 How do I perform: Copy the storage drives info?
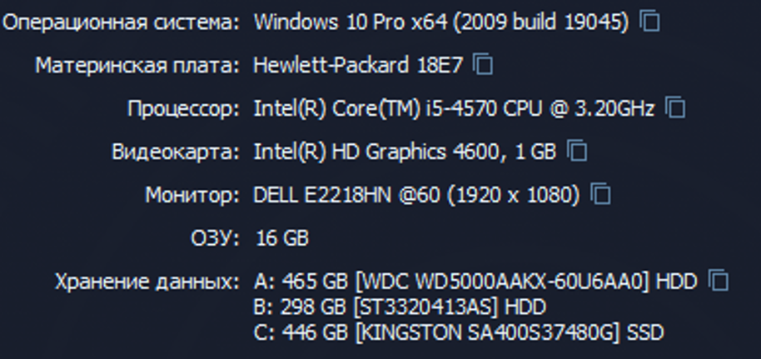pos(719,281)
